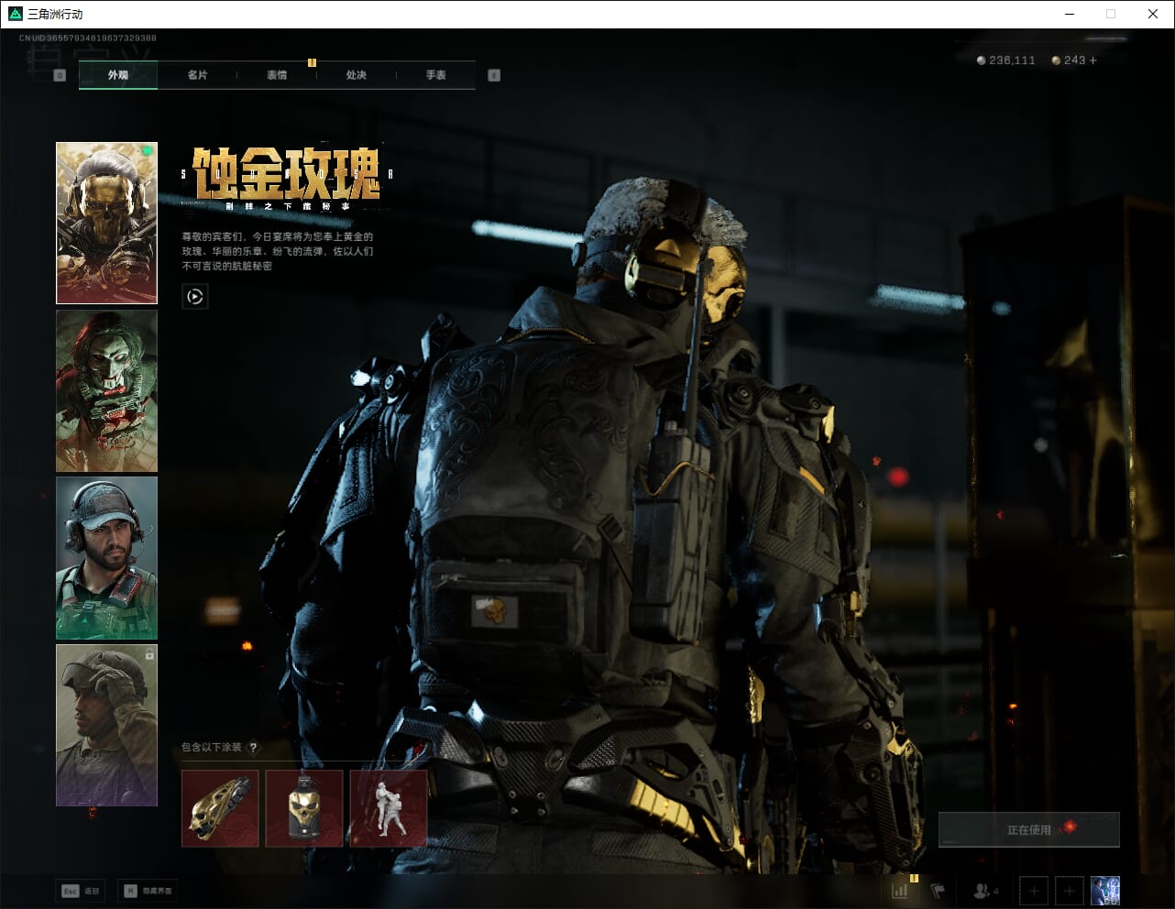Click the plus icon next to 243 currency

coord(1093,60)
